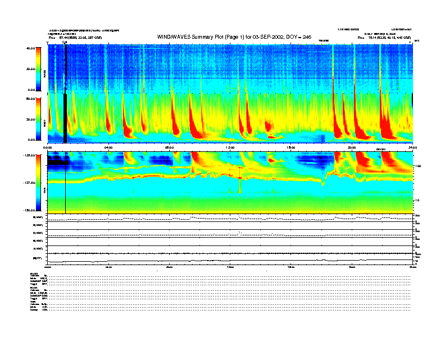The width and height of the screenshot is (445, 343).
Task: Click the -137.50 label on TNR scale
Action: 29,183
